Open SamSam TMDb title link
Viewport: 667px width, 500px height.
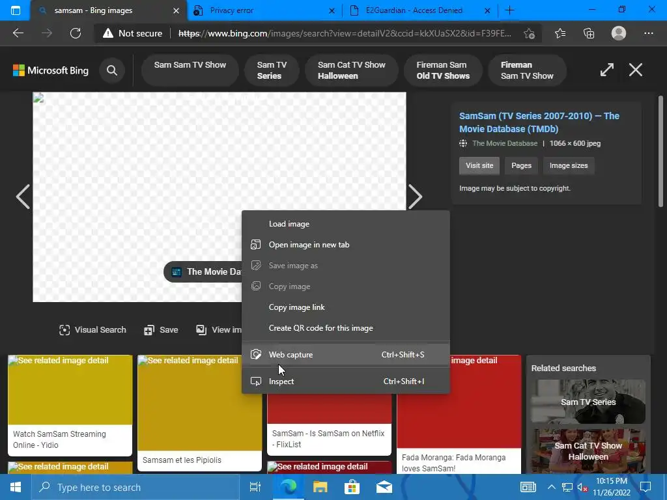point(539,122)
